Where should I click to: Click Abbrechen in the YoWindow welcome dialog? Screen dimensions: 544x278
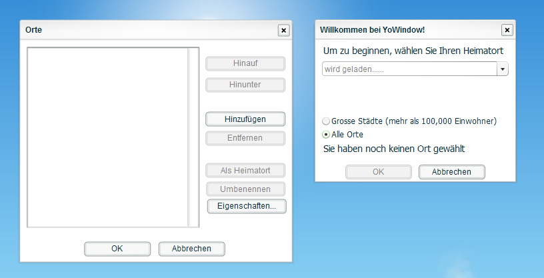452,172
